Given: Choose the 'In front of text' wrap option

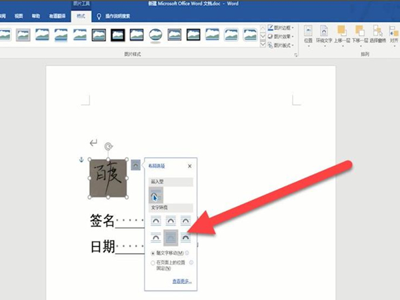Looking at the screenshot, I should pyautogui.click(x=186, y=237).
